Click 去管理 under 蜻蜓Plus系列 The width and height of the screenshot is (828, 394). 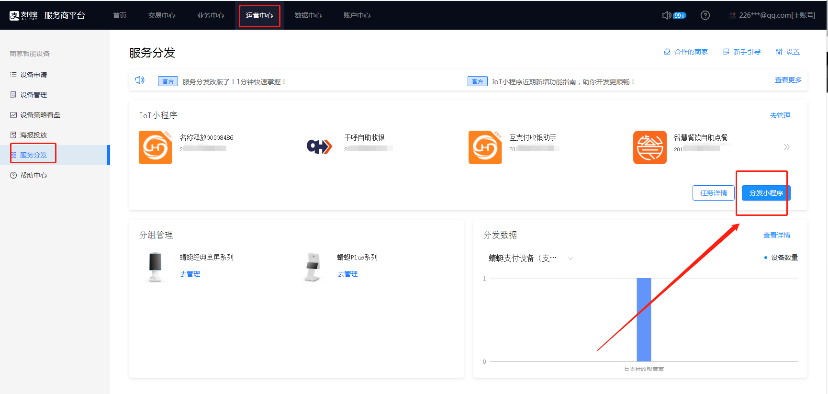point(347,274)
